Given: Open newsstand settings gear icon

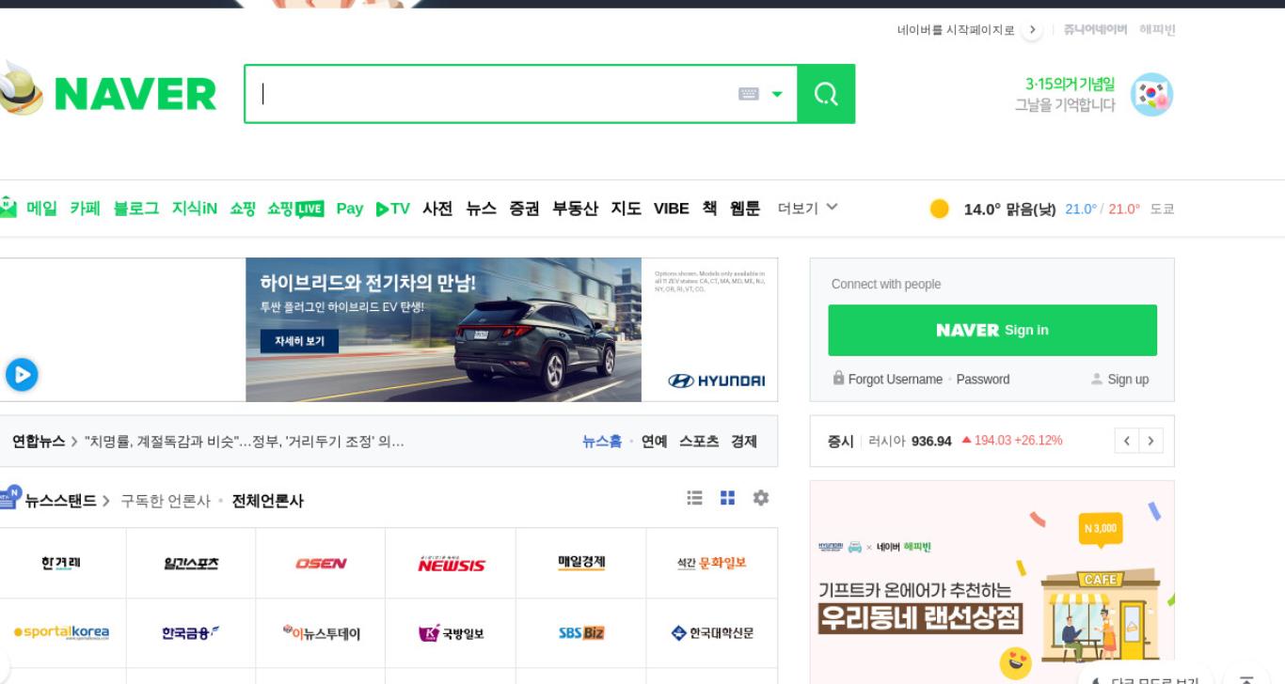Looking at the screenshot, I should click(x=761, y=498).
